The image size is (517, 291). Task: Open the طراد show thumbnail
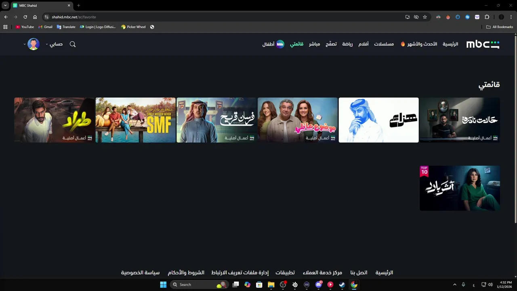point(55,120)
